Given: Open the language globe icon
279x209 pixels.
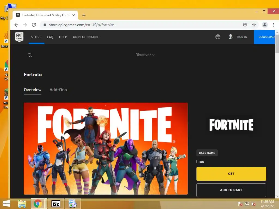Looking at the screenshot, I should [x=218, y=37].
